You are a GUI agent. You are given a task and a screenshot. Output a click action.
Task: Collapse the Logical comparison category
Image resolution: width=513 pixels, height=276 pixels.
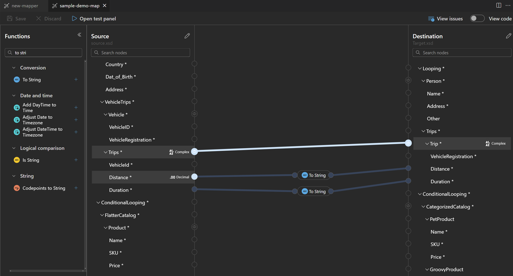tap(14, 148)
